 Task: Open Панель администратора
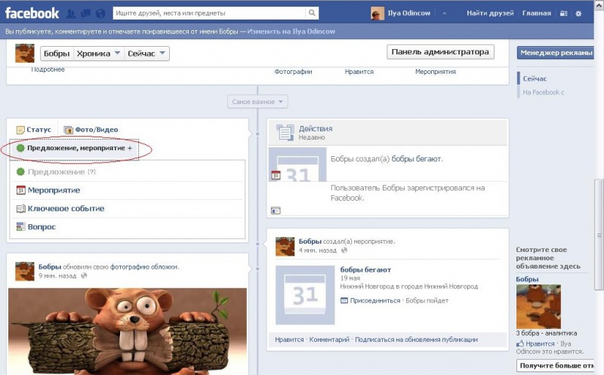[440, 52]
